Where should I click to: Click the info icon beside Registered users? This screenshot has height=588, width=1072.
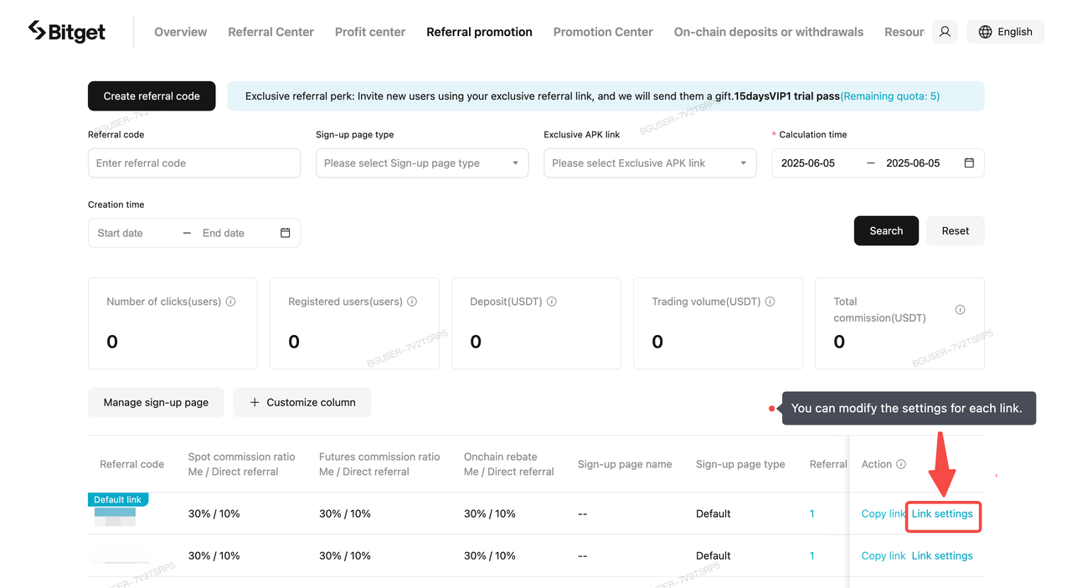[x=412, y=302]
